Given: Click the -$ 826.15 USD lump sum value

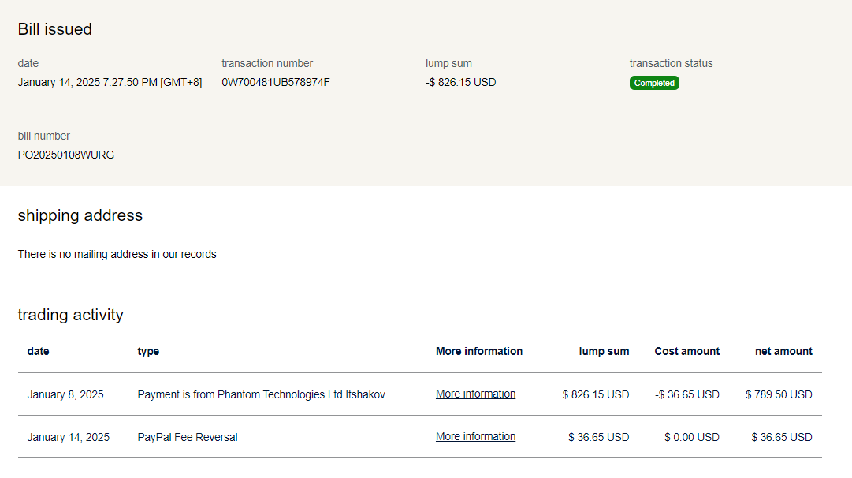Looking at the screenshot, I should (460, 82).
